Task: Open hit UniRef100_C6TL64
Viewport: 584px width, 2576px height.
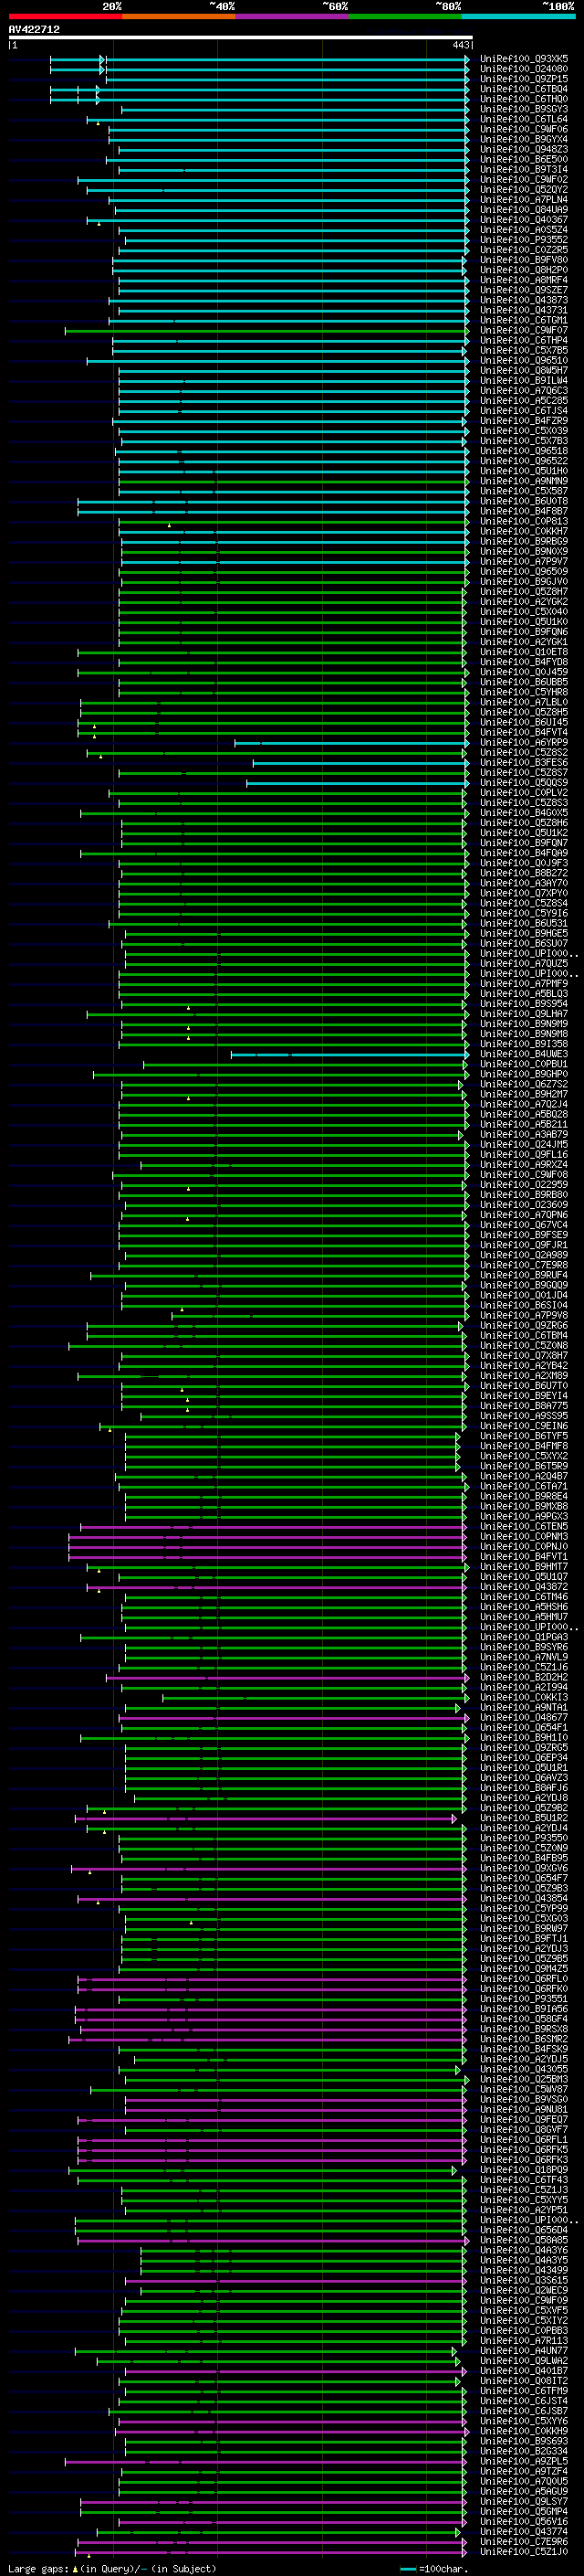Action: tap(524, 119)
